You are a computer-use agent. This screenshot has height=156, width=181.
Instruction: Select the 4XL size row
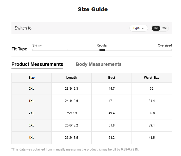click(92, 138)
